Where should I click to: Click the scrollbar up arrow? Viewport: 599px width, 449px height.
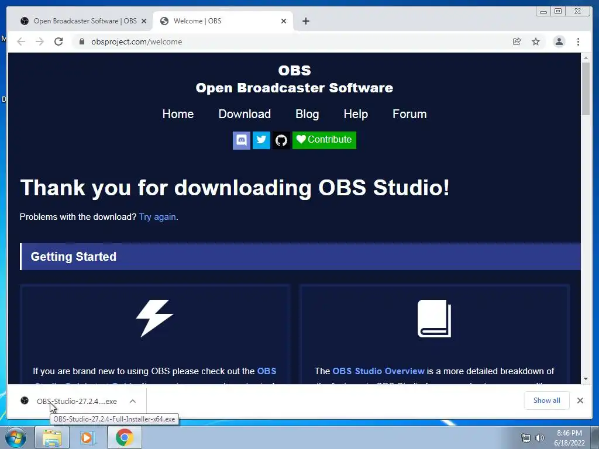pos(586,58)
